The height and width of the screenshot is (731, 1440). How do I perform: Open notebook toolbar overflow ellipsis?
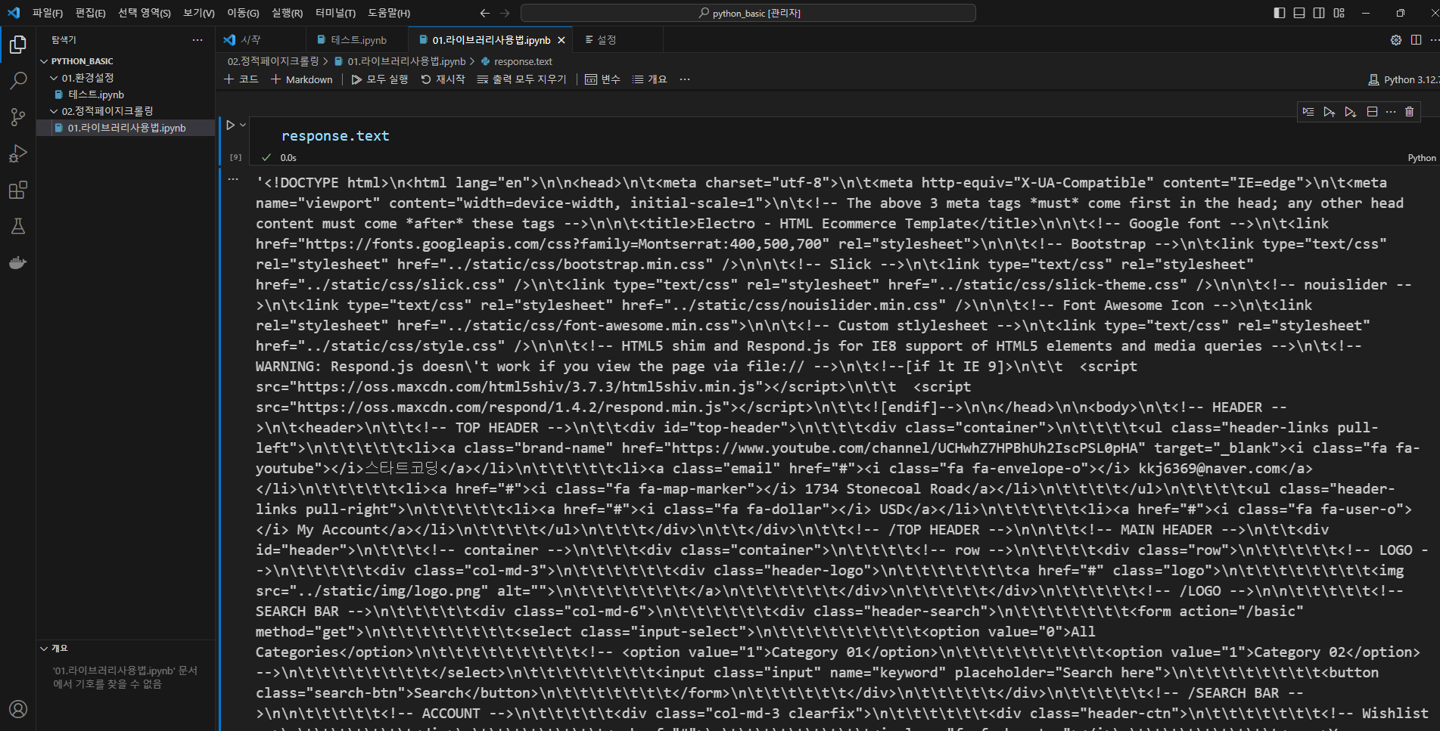685,79
